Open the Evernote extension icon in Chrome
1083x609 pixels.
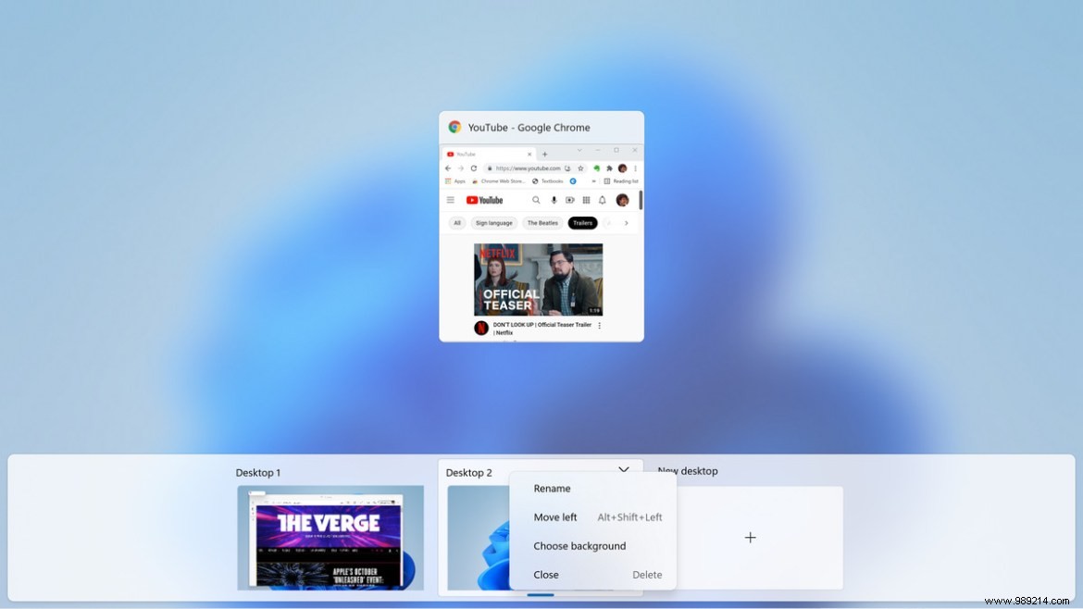click(596, 168)
